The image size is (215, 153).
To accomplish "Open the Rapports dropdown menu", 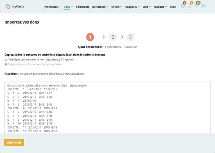I will point(132,7).
